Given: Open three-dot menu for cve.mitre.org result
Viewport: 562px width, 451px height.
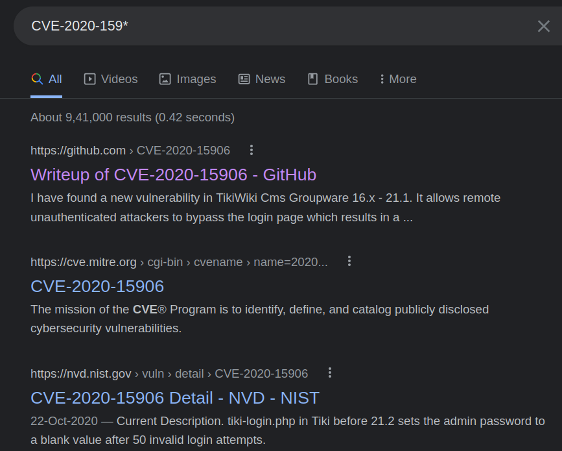Looking at the screenshot, I should tap(349, 262).
